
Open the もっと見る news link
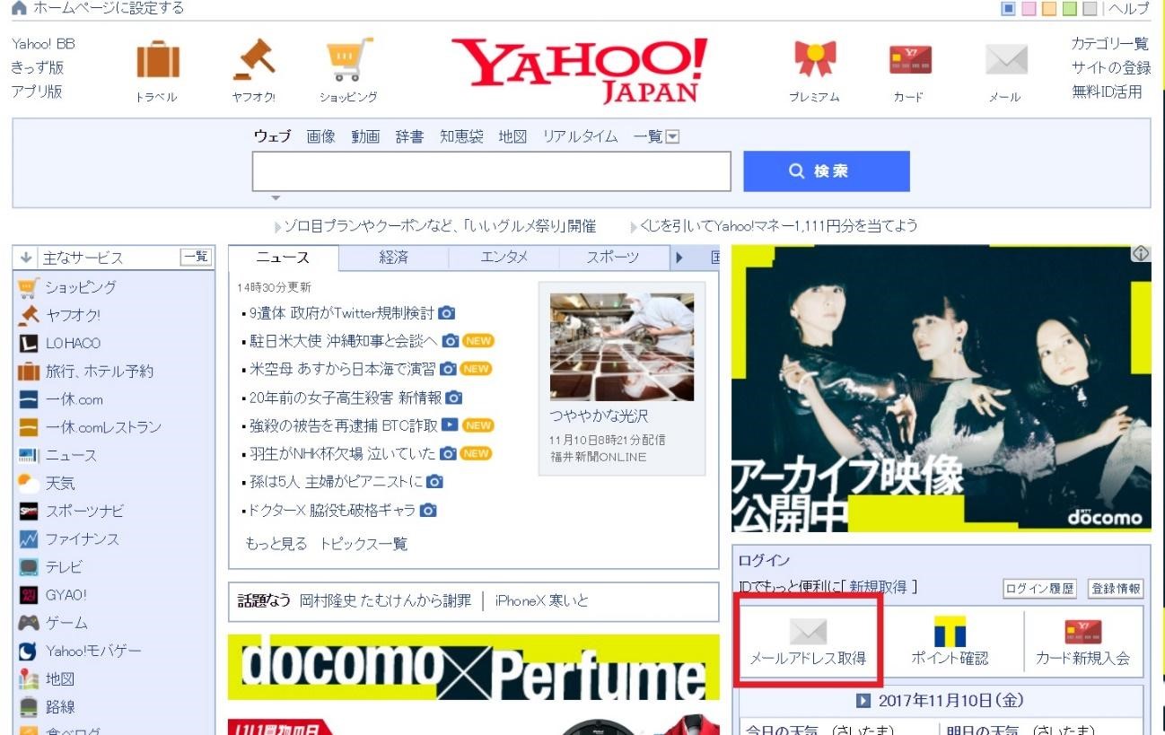click(276, 544)
